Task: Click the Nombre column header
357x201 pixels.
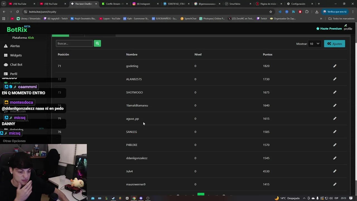Action: [x=132, y=54]
